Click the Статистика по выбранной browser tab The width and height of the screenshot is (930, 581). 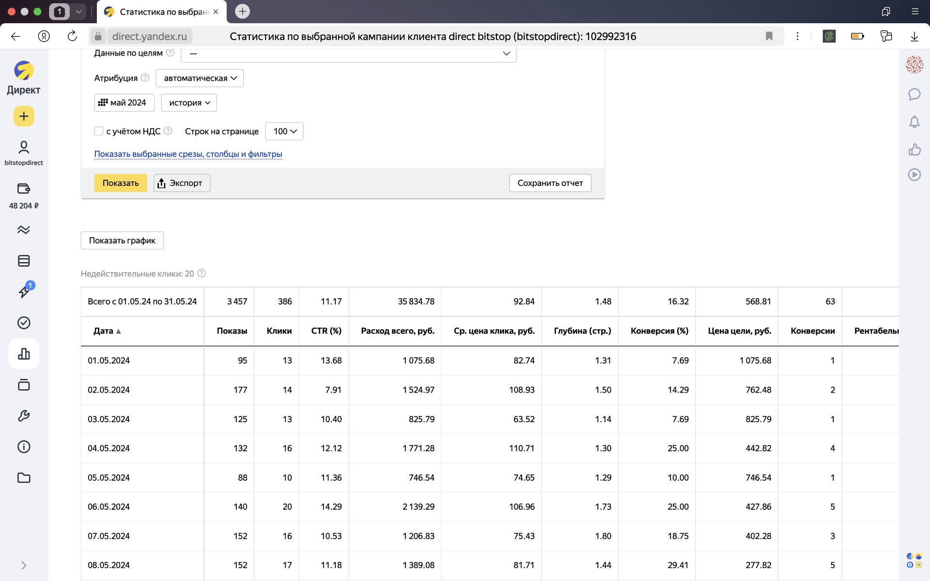point(162,12)
